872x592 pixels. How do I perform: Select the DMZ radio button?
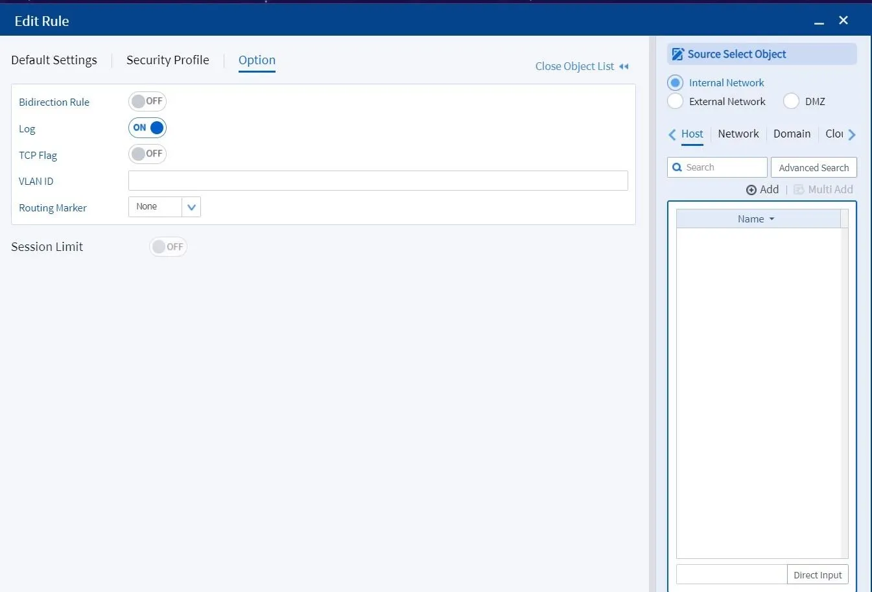pos(791,102)
